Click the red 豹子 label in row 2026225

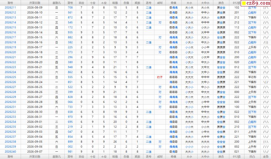(x=160, y=77)
